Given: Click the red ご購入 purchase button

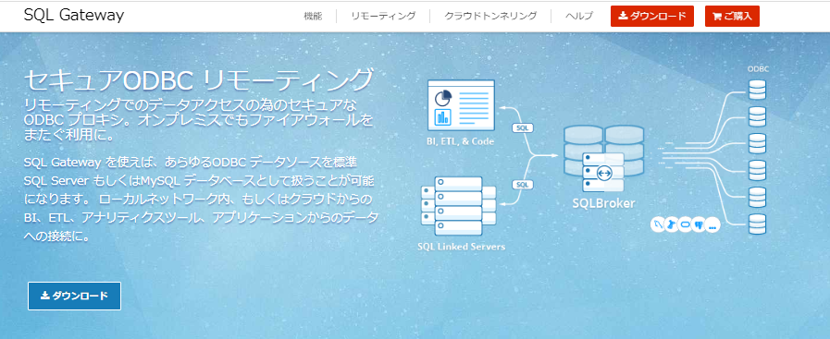Looking at the screenshot, I should [732, 17].
